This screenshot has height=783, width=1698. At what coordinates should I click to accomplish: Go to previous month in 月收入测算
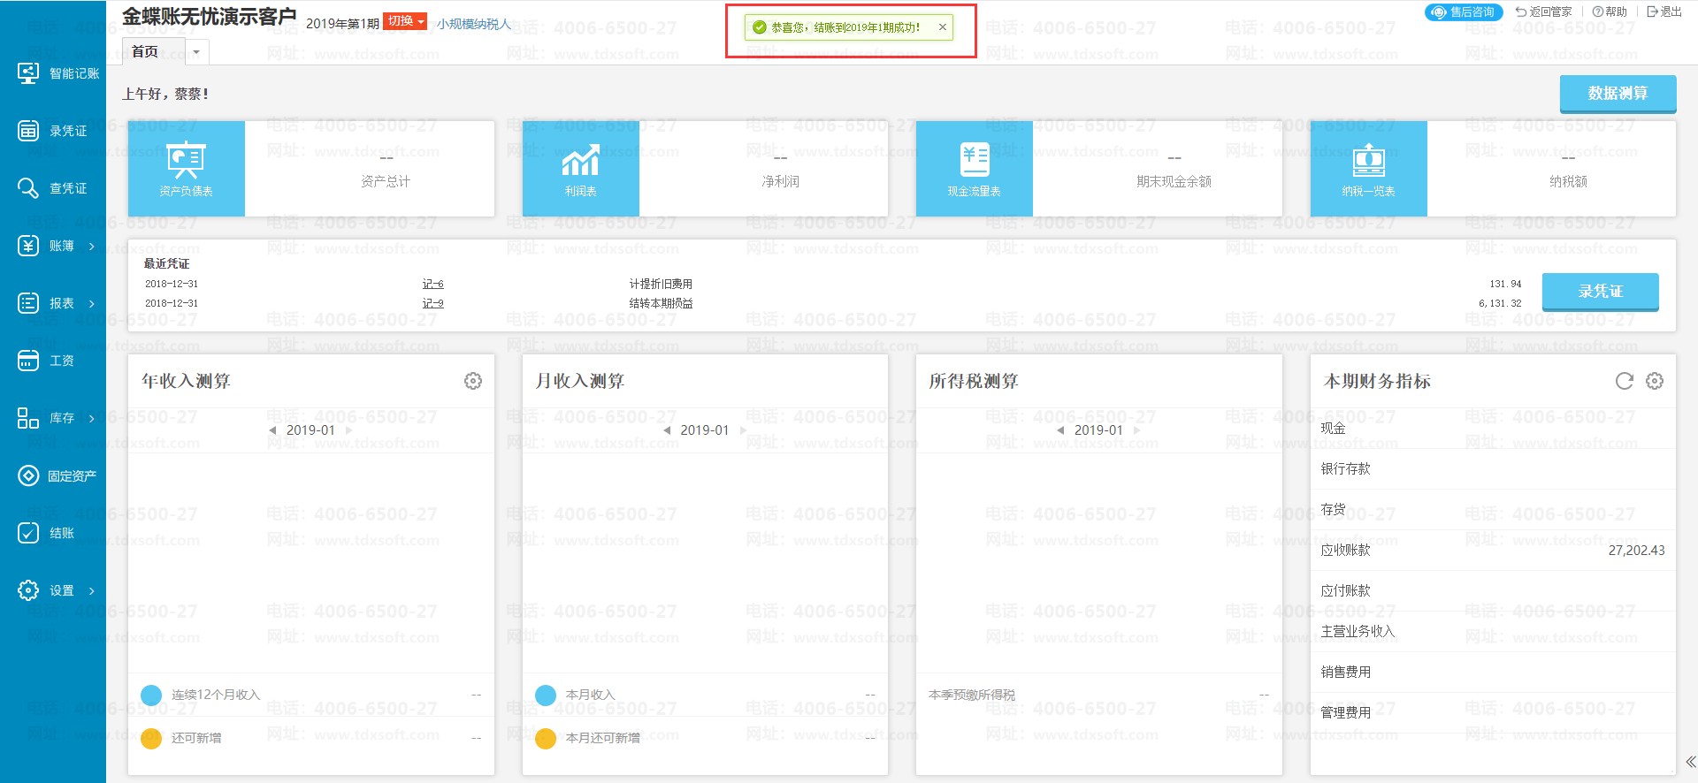point(667,430)
